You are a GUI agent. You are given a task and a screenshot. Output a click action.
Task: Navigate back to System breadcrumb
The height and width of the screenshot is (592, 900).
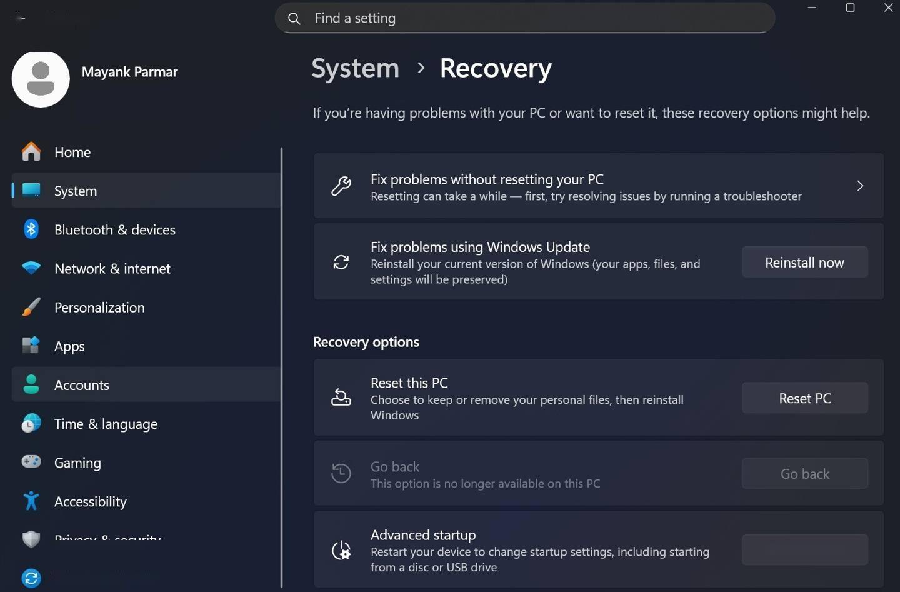pyautogui.click(x=355, y=68)
